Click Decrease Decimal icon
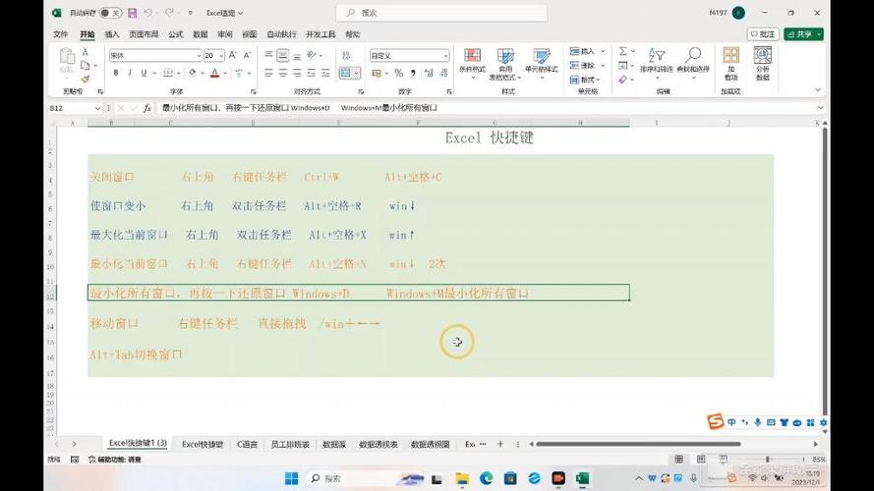 (443, 73)
